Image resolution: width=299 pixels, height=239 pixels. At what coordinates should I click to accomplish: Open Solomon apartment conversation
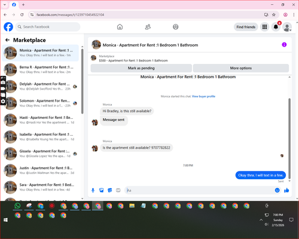[x=40, y=103]
